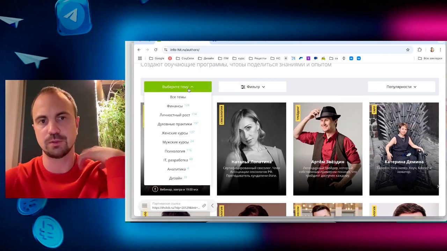Screen dimensions: 447x251
Task: Reload the page with the refresh icon
Action: (156, 50)
